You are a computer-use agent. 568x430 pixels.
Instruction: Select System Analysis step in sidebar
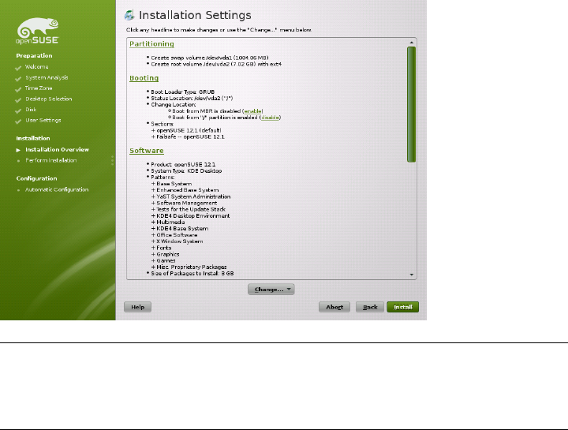pos(47,78)
